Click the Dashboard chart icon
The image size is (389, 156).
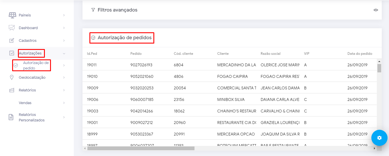[x=12, y=28]
